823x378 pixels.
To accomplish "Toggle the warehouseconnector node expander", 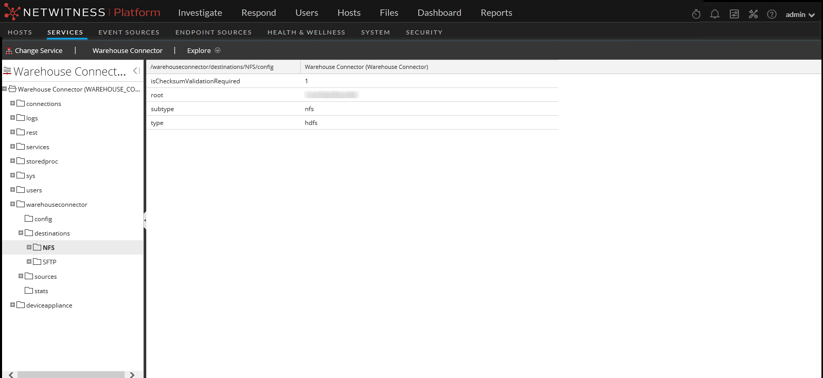I will coord(12,204).
